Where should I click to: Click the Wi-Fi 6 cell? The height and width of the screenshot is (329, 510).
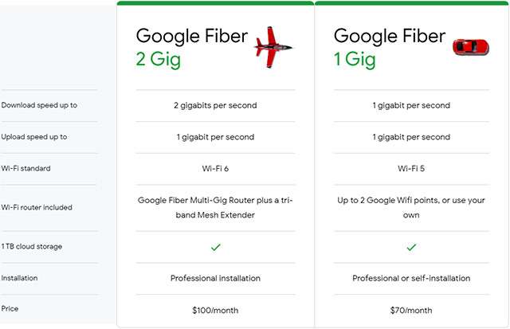coord(215,168)
